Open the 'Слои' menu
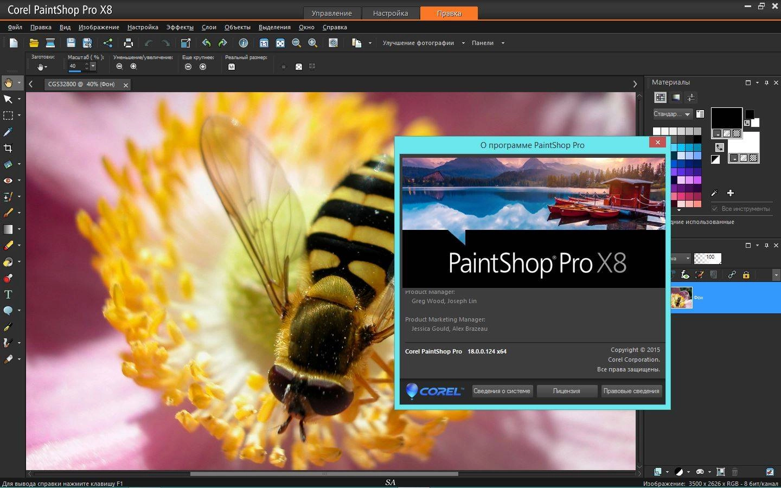 pos(209,27)
